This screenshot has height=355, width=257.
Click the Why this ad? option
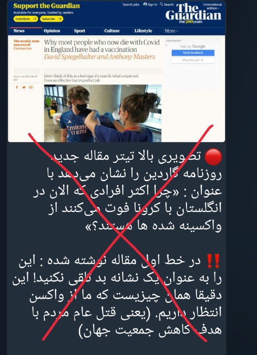[x=193, y=60]
